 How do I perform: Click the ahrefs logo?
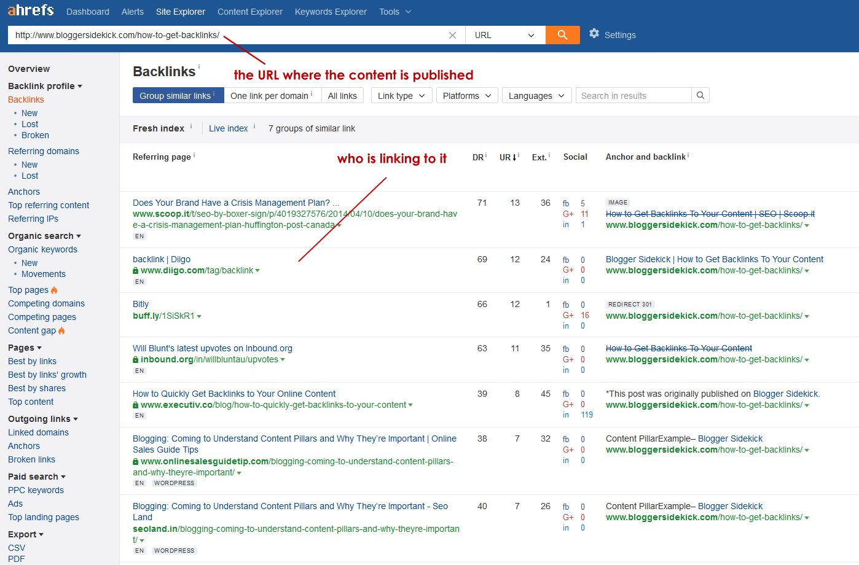click(x=31, y=10)
